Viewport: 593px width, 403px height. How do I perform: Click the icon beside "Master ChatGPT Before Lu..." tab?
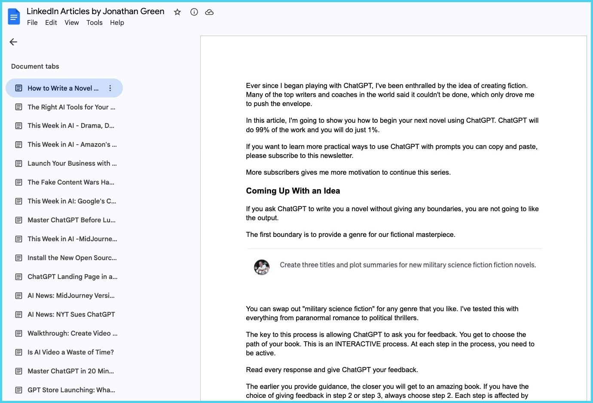18,220
